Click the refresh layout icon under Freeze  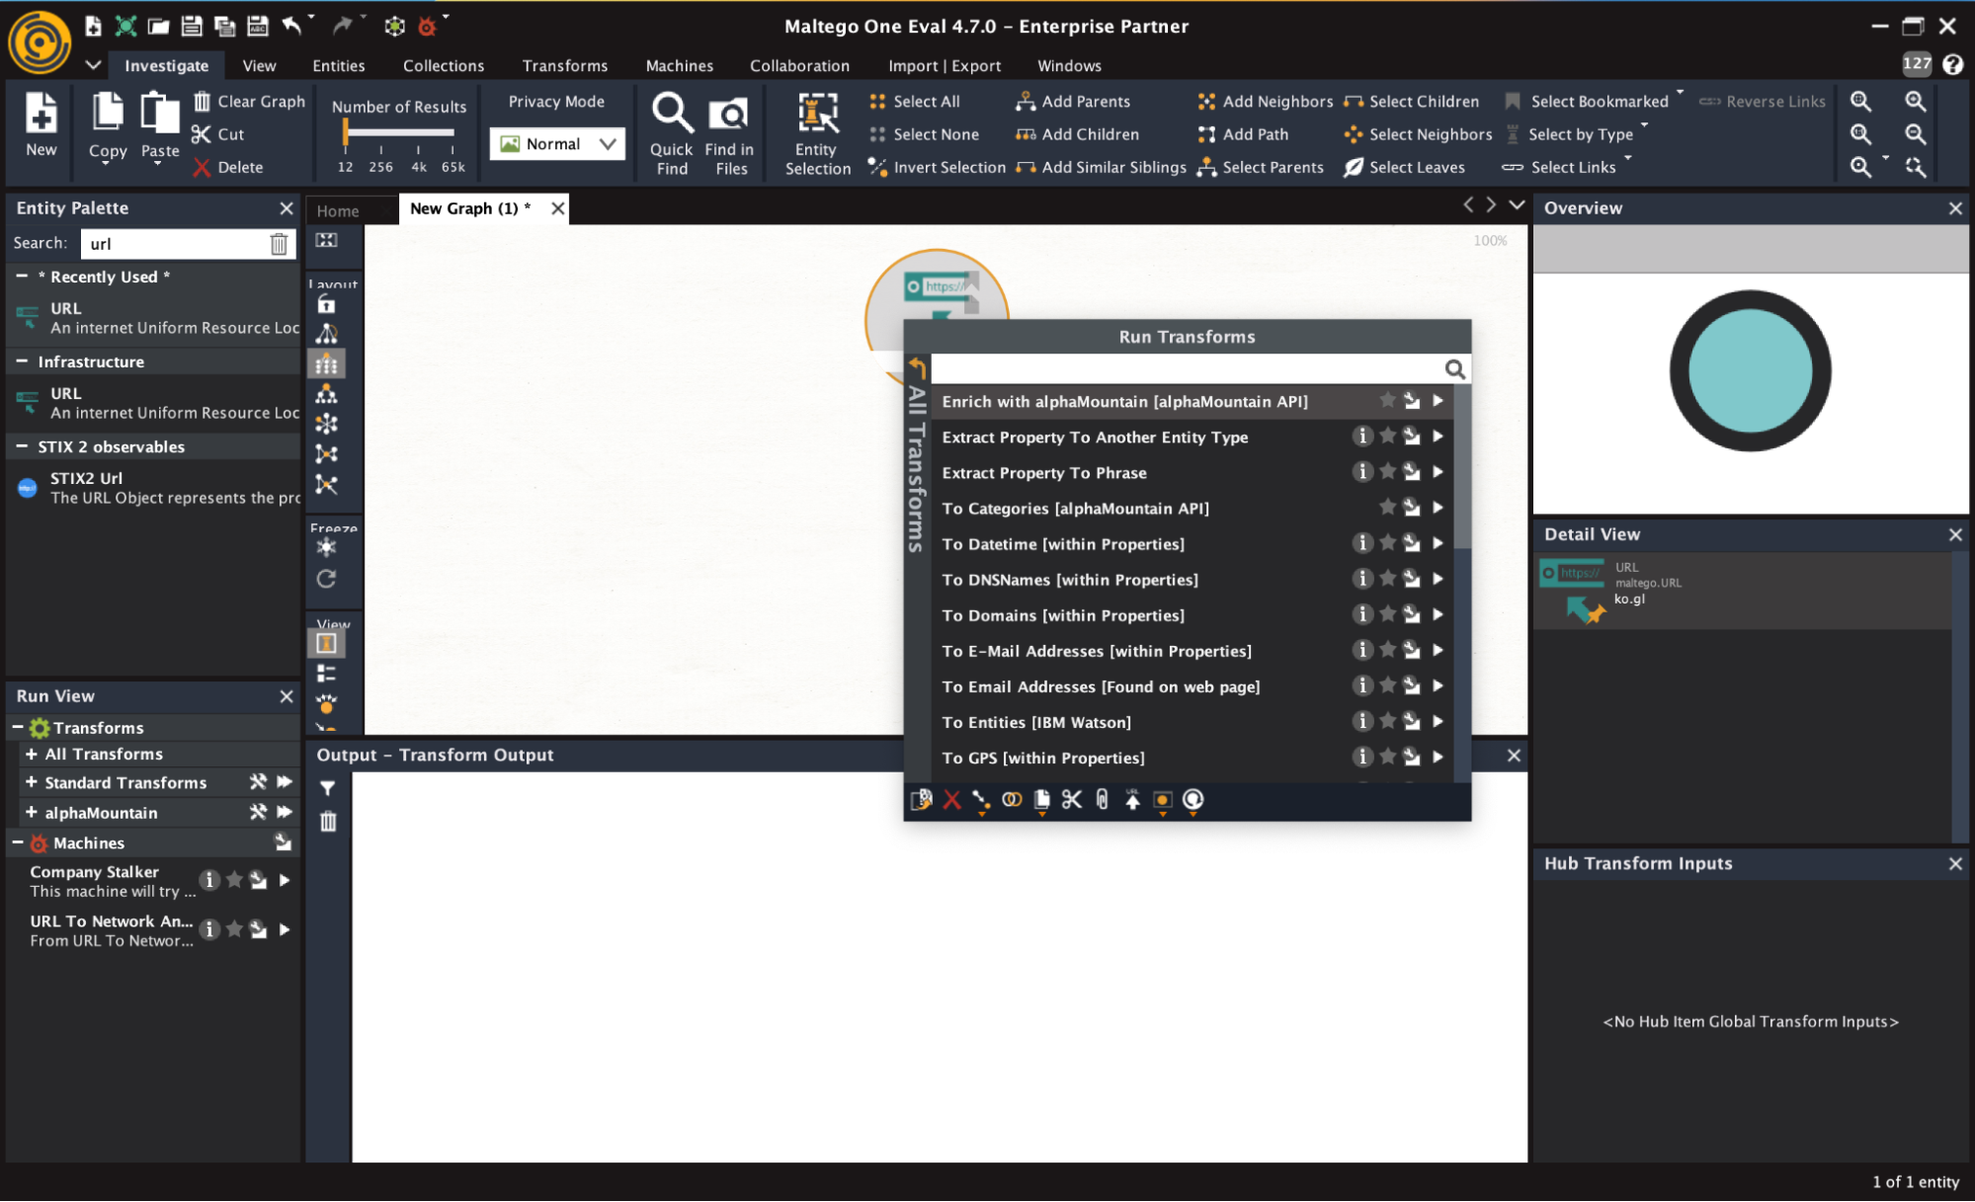click(x=326, y=580)
